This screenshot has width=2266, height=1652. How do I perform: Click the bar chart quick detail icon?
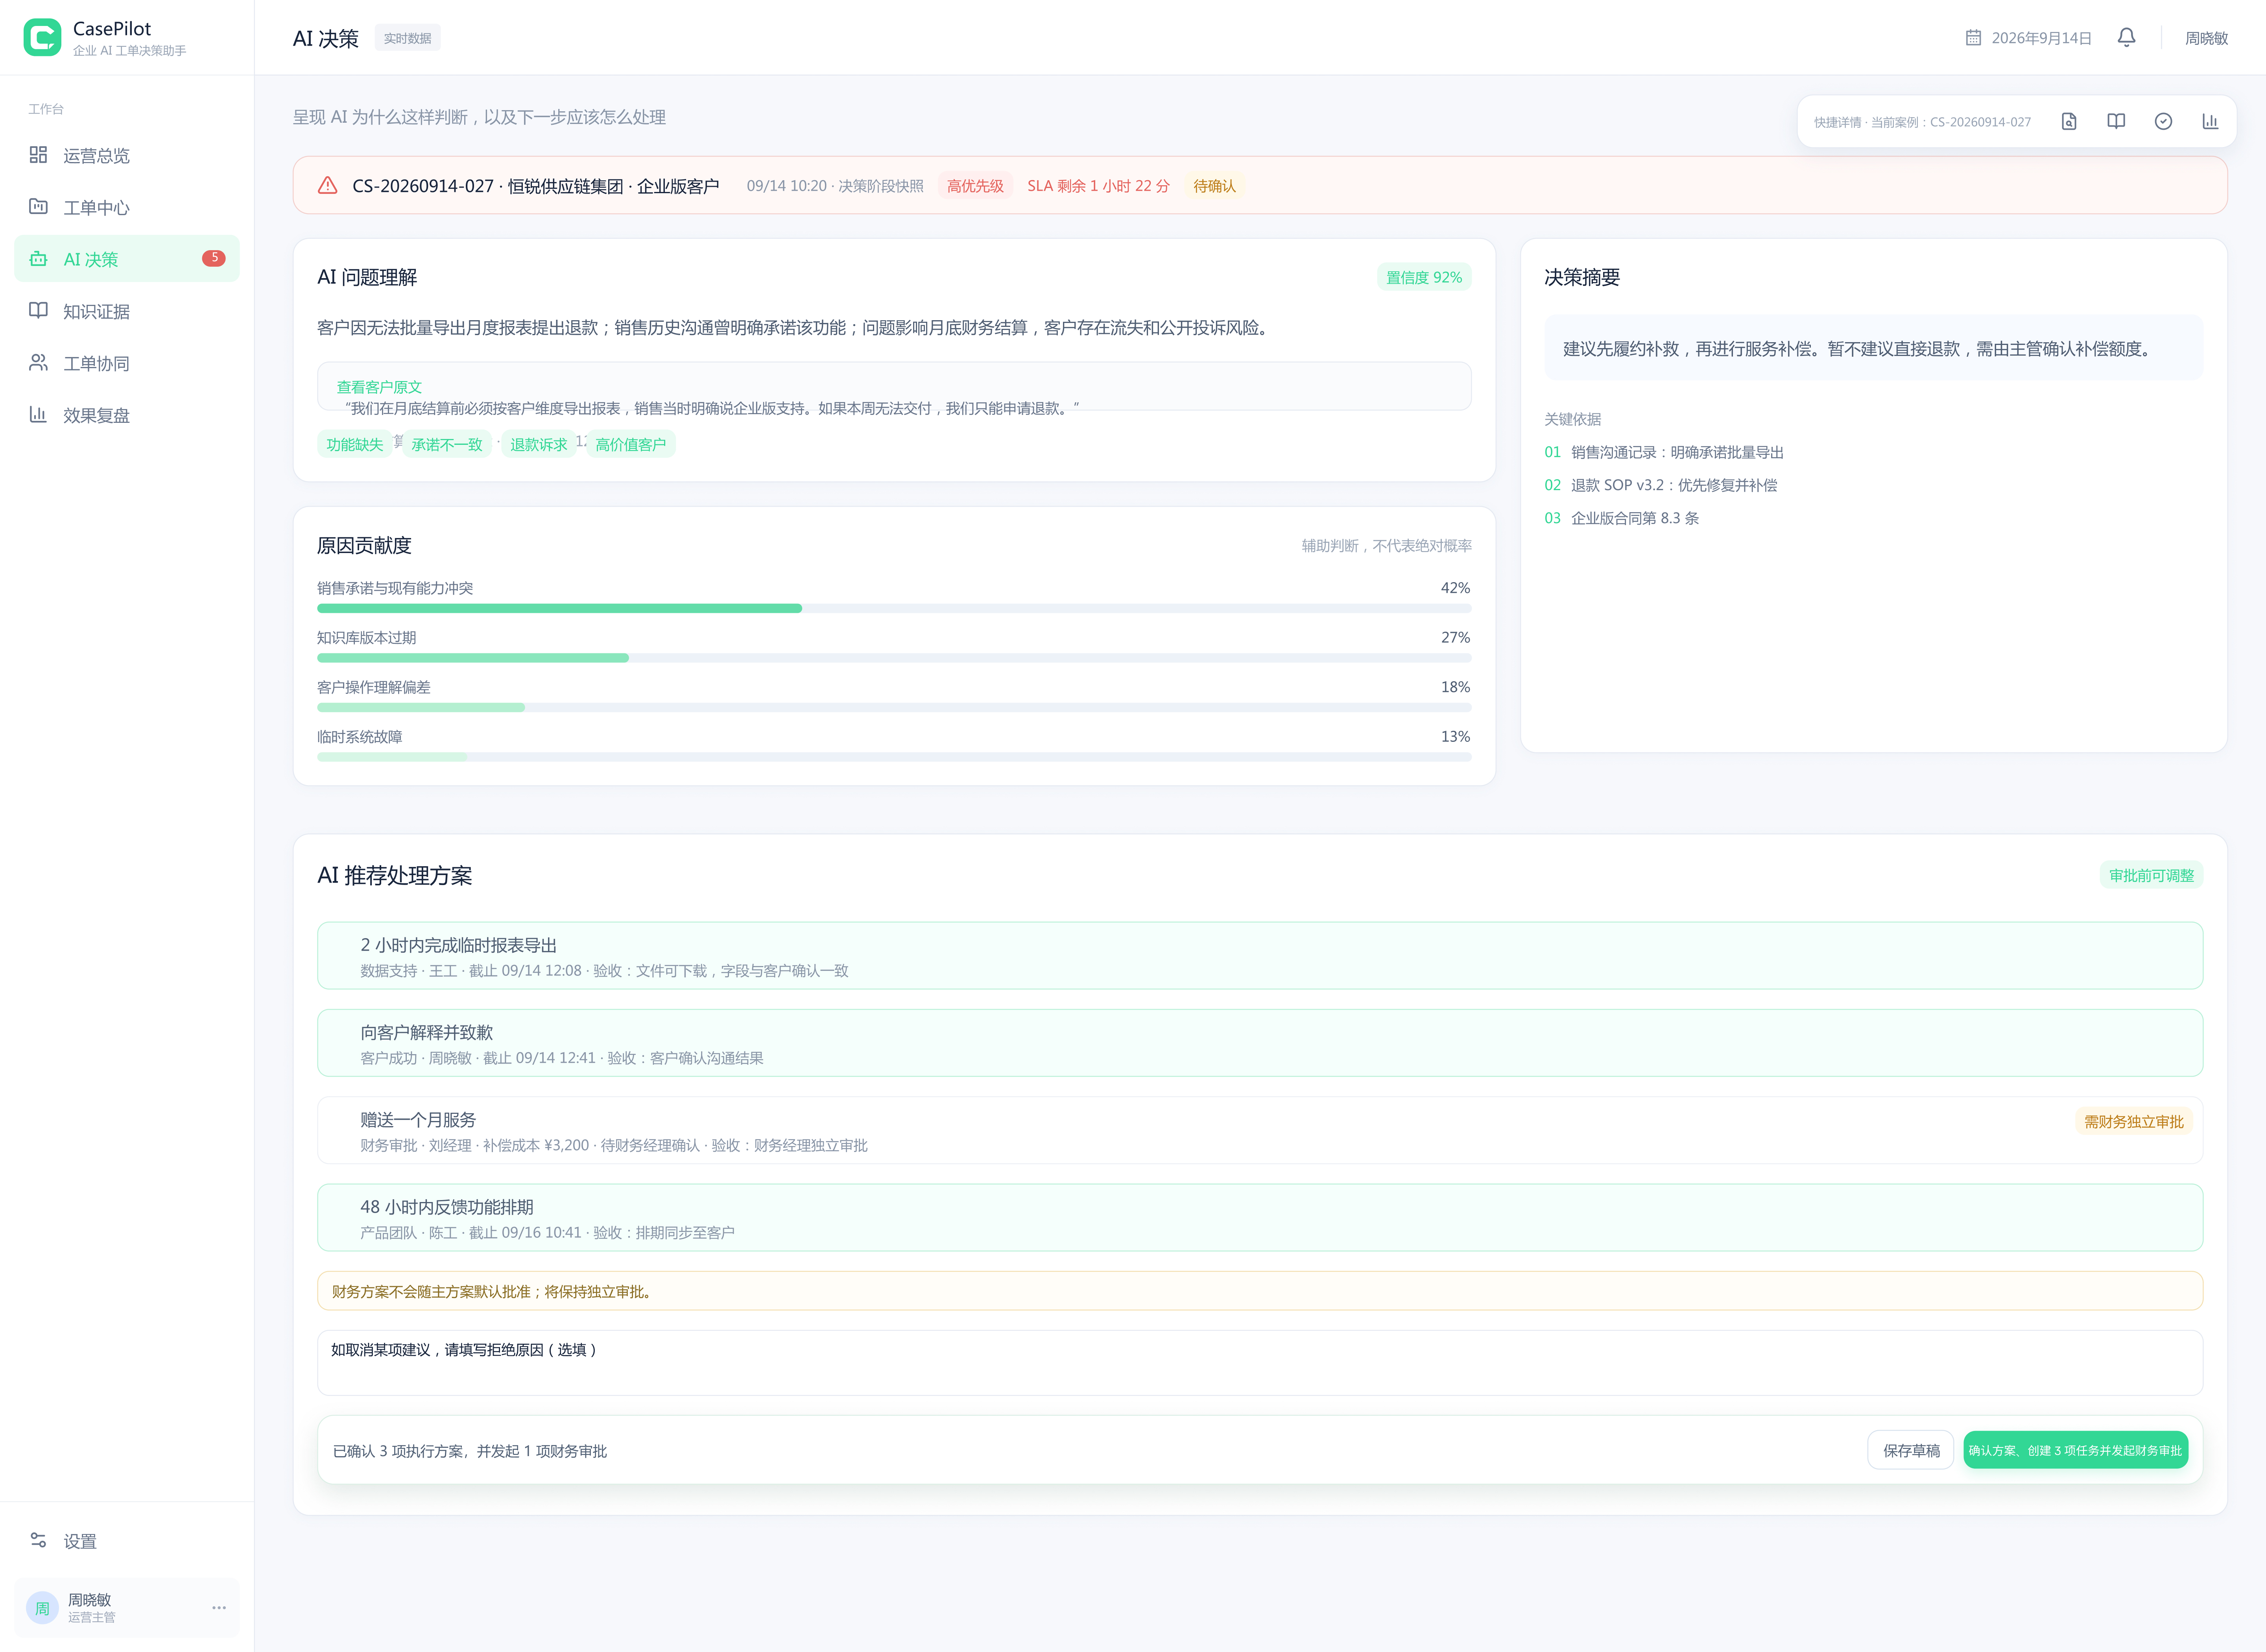2210,122
